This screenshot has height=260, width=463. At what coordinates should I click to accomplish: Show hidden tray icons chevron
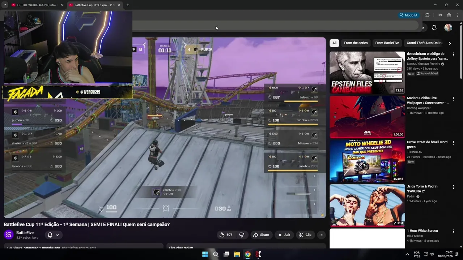[408, 254]
